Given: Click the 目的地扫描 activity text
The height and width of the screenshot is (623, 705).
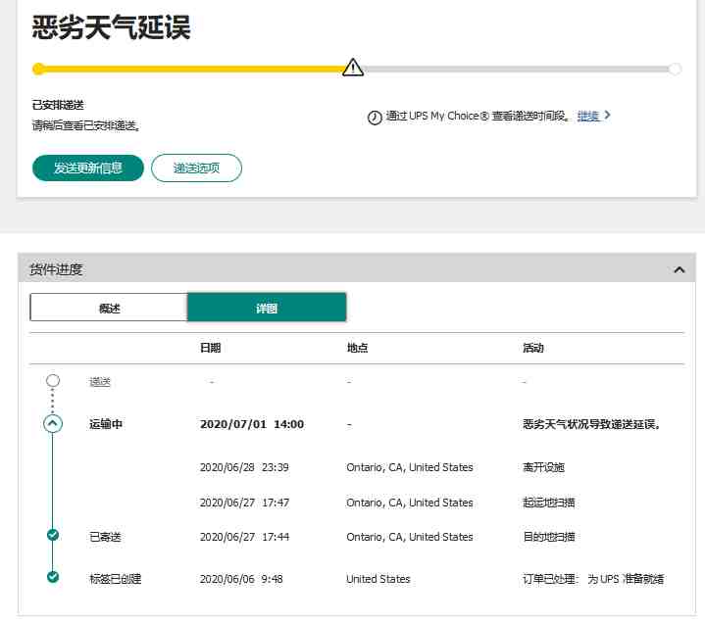Looking at the screenshot, I should tap(548, 537).
